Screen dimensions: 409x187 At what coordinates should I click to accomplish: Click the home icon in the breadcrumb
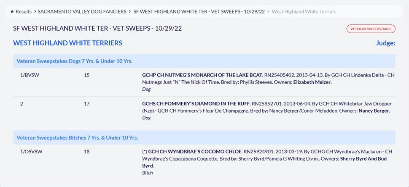12,12
